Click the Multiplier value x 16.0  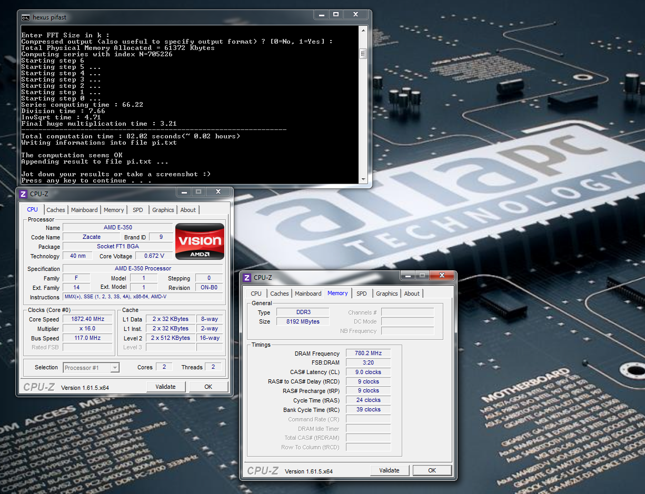[88, 328]
